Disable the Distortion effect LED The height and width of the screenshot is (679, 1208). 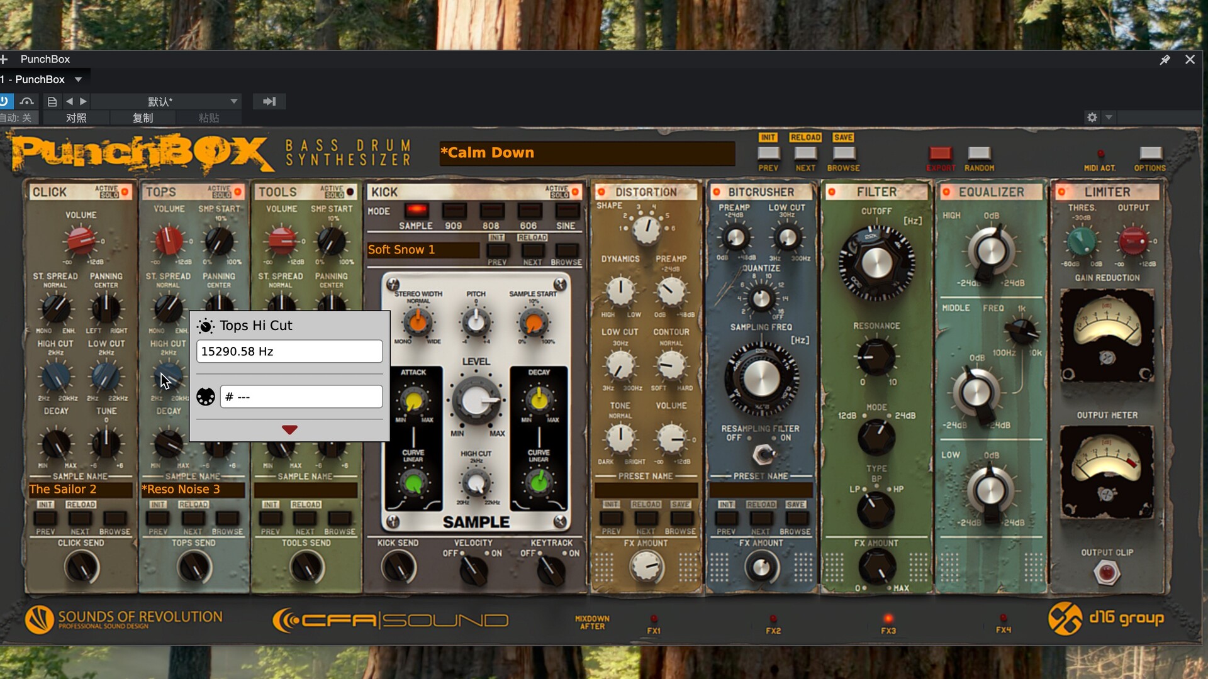(x=601, y=192)
